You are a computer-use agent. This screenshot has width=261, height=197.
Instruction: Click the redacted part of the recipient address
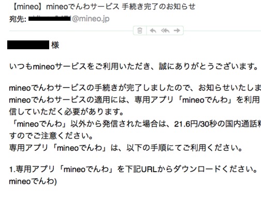click(50, 19)
